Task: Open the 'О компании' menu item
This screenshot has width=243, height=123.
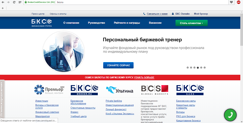Action: pyautogui.click(x=71, y=23)
